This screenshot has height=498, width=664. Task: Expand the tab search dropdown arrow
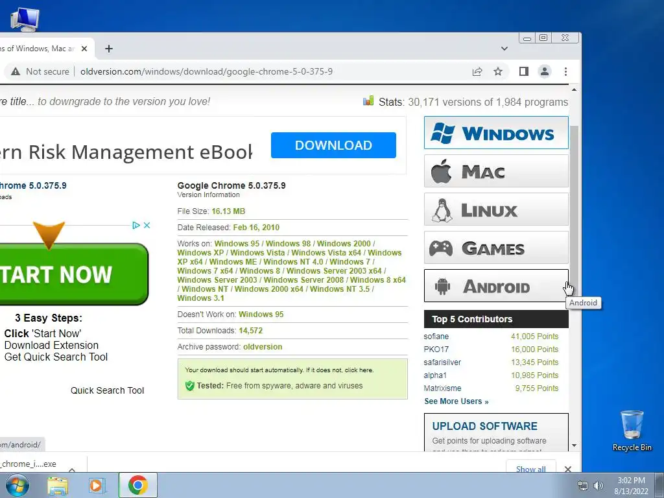click(x=504, y=49)
